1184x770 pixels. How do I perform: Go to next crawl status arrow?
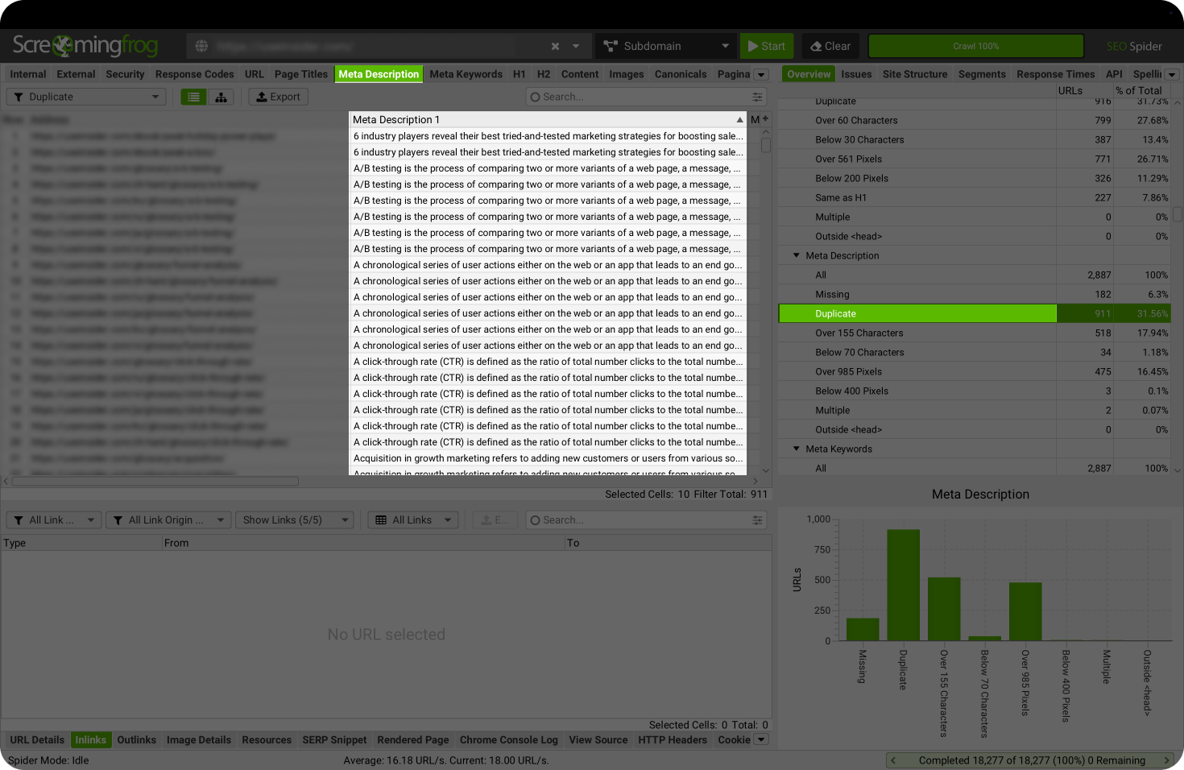[1166, 760]
